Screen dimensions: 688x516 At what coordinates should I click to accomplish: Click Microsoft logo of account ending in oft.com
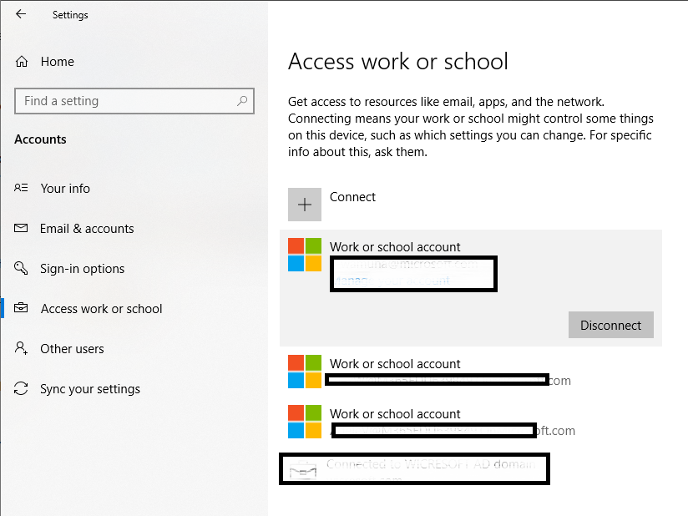click(x=305, y=422)
